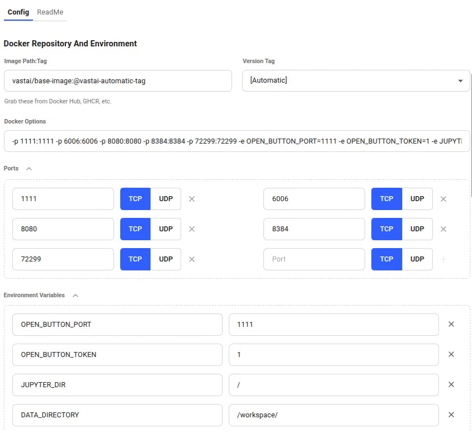Delete the OPEN_BUTTON_PORT environment variable
This screenshot has height=433, width=472.
point(451,324)
